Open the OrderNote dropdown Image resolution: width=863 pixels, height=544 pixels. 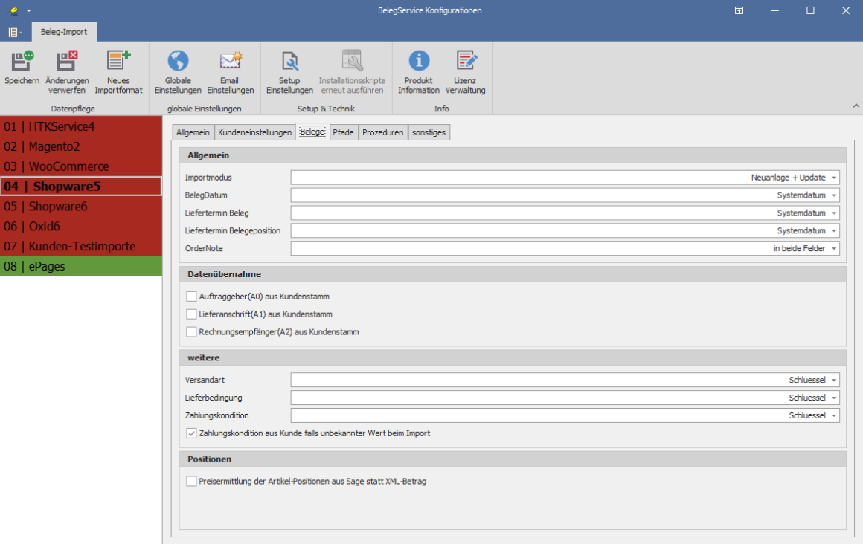click(834, 249)
